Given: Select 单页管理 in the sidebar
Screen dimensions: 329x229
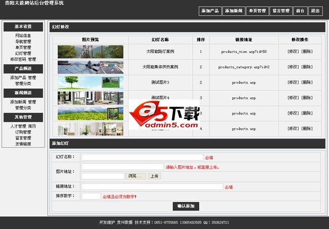Looking at the screenshot, I should click(x=23, y=48).
